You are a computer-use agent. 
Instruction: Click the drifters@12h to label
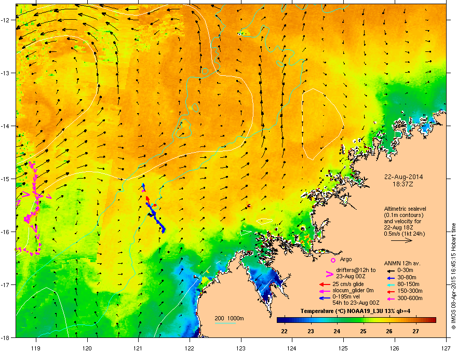tap(356, 270)
